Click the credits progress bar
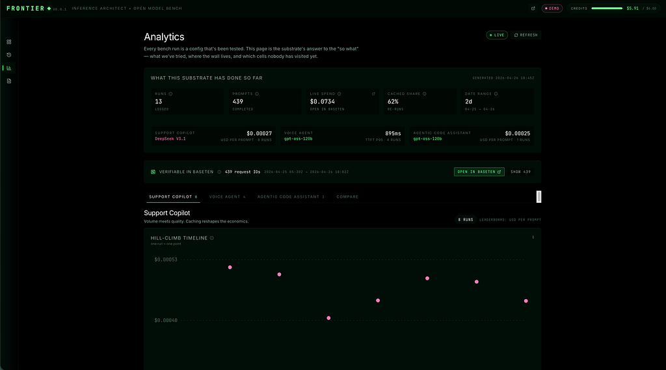Screen dimensions: 666x370 pos(607,8)
